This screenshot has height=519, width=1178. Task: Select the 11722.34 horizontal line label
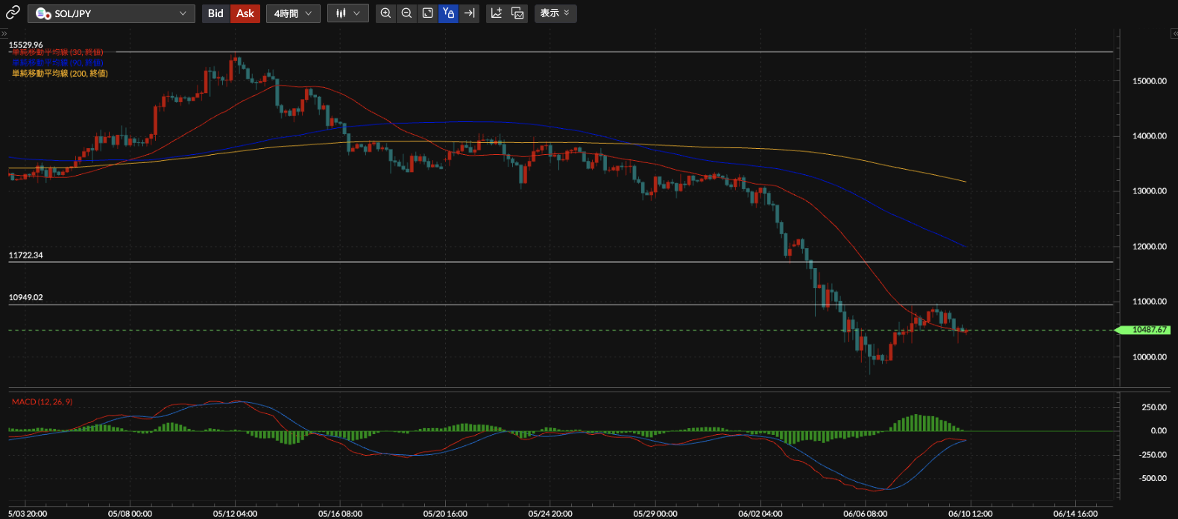coord(26,255)
